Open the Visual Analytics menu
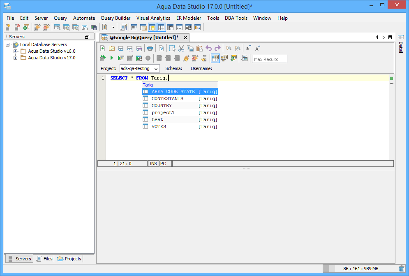The height and width of the screenshot is (276, 409). (153, 18)
